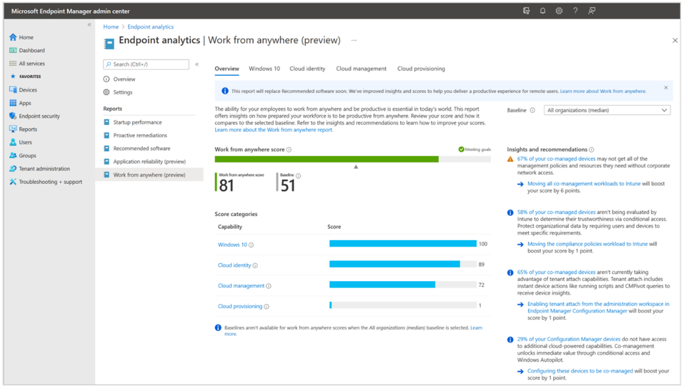684x389 pixels.
Task: Open the All organizations (median) baseline dropdown
Action: [x=607, y=110]
